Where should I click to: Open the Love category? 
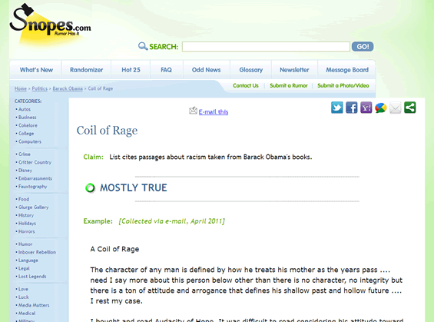[23, 289]
